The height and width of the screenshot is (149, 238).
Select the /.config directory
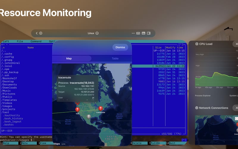tap(8, 57)
